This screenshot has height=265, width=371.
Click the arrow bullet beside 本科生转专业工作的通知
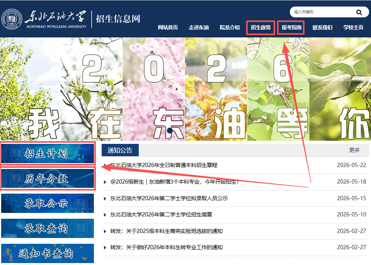[105, 248]
